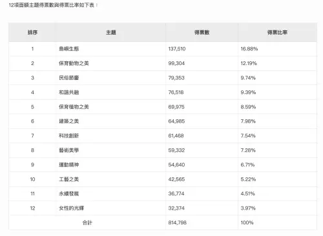Click the vote count 69,975

tap(176, 107)
